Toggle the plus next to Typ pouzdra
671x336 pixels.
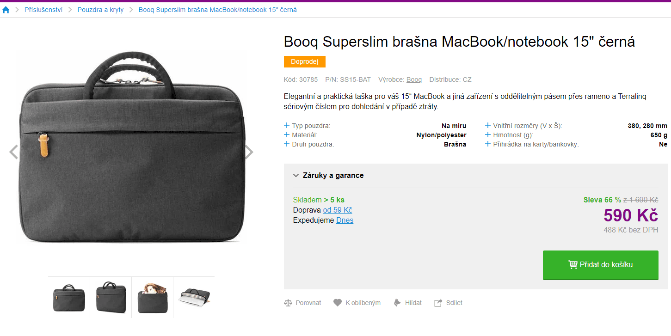tap(287, 125)
